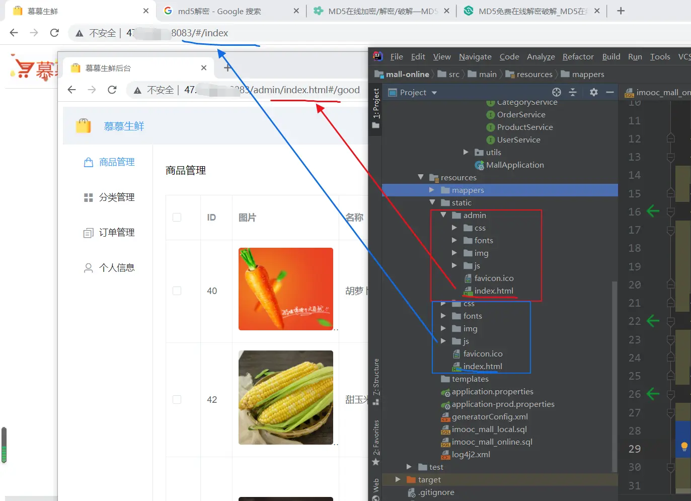Viewport: 691px width, 501px height.
Task: Open 个人信息 in admin sidebar
Action: [x=109, y=268]
